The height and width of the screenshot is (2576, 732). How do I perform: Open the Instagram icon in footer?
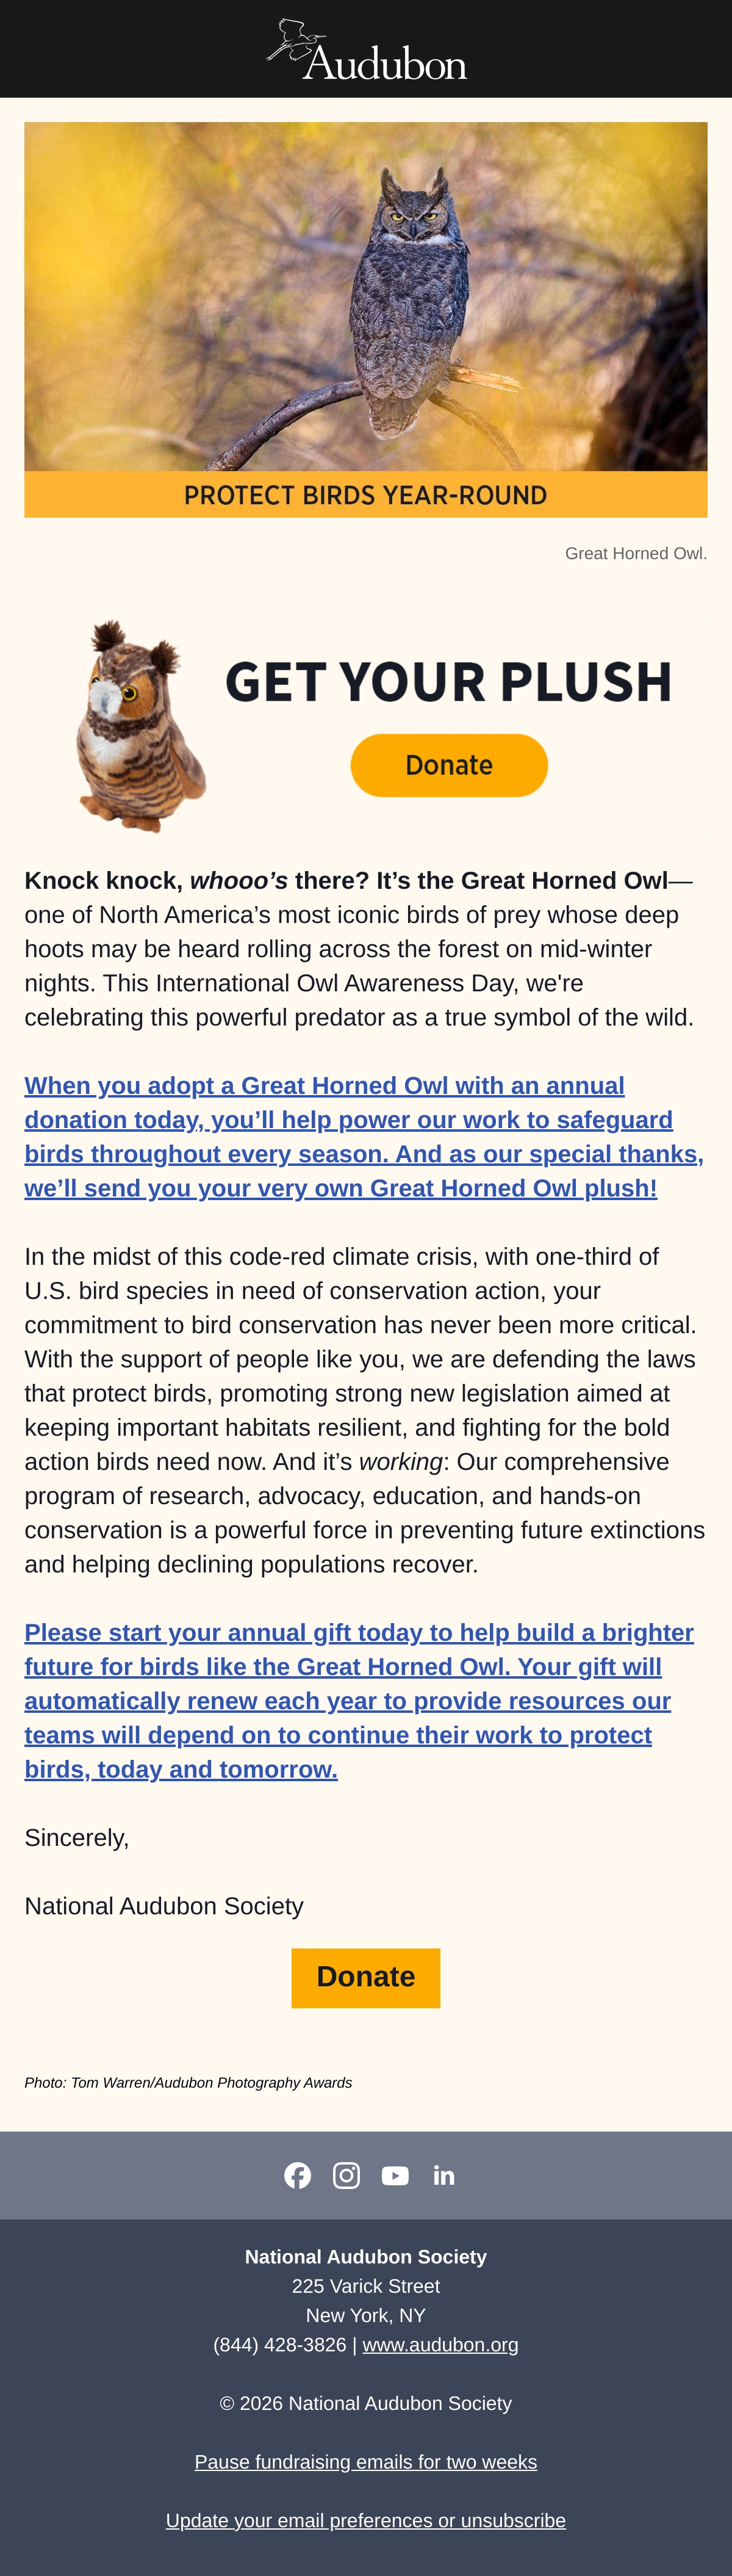tap(346, 2175)
